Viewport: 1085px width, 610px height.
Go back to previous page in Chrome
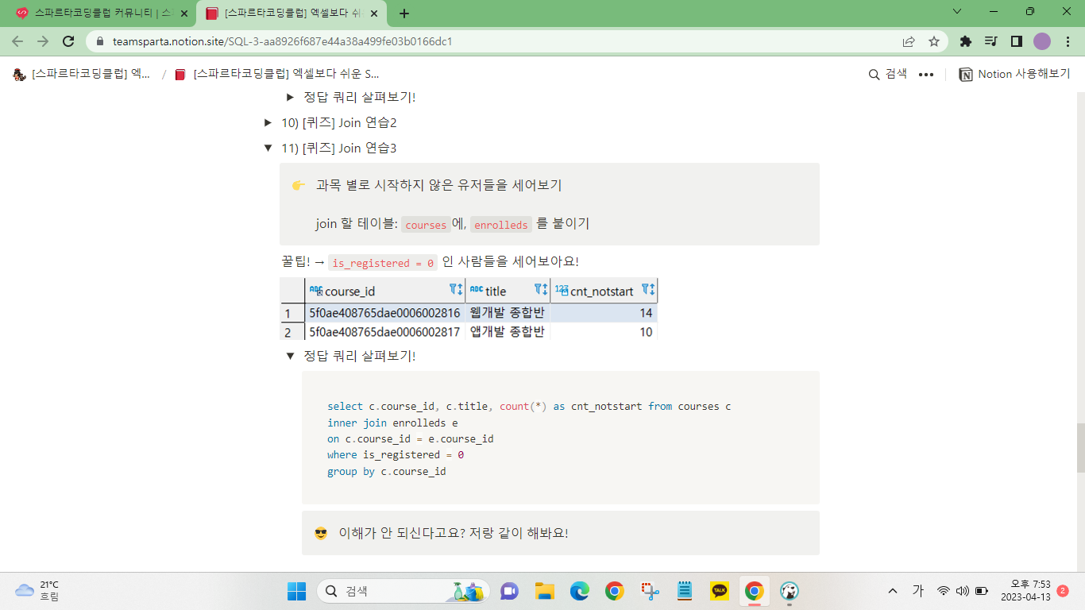17,41
